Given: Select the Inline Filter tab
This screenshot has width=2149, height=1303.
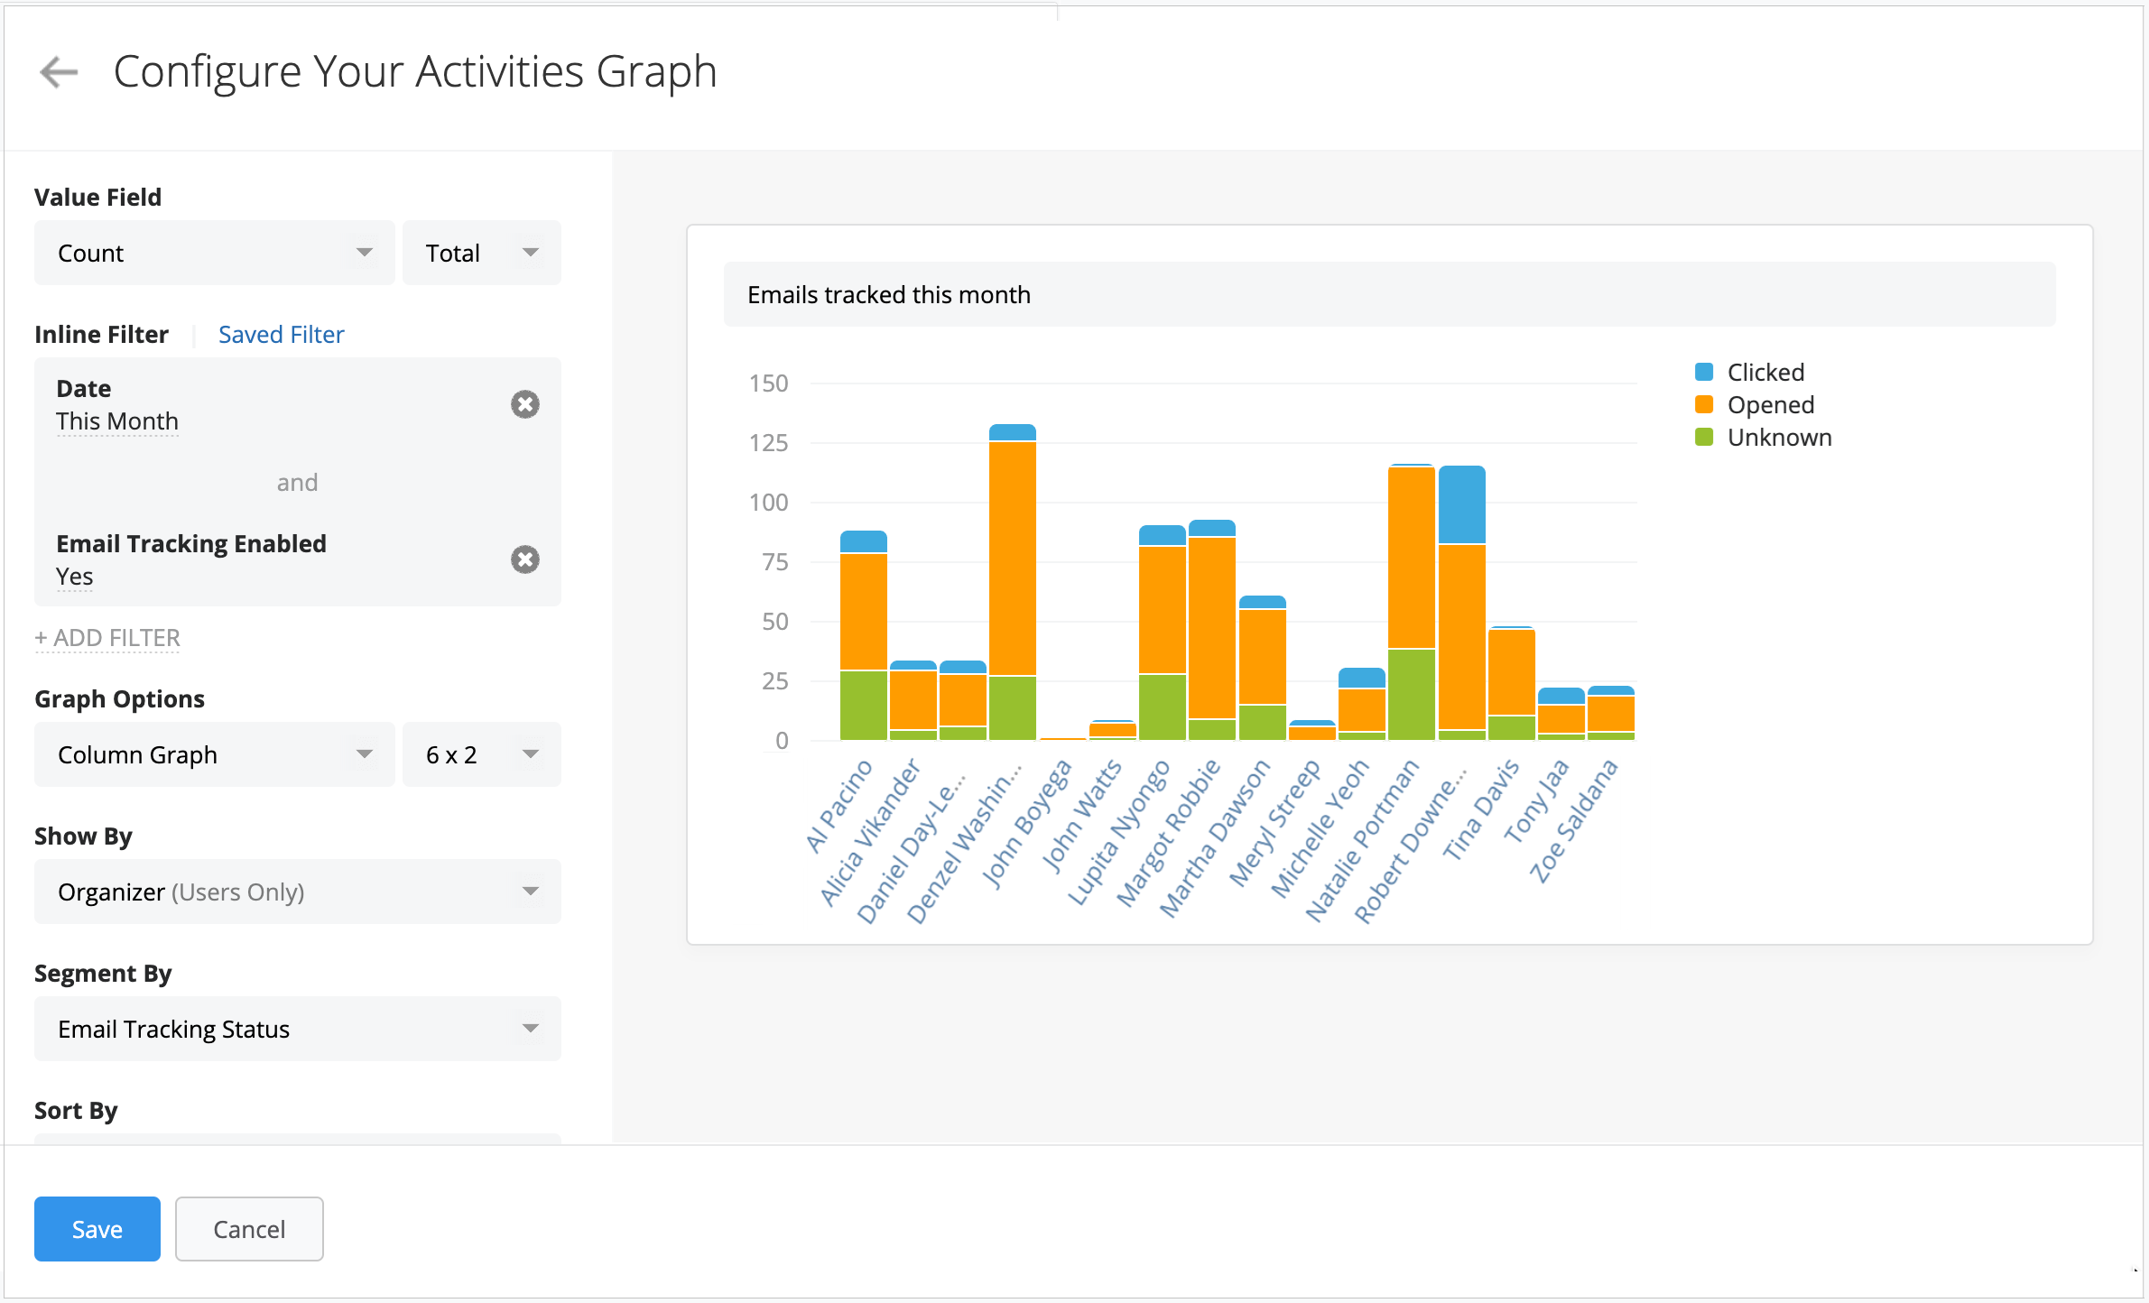Looking at the screenshot, I should pos(101,334).
